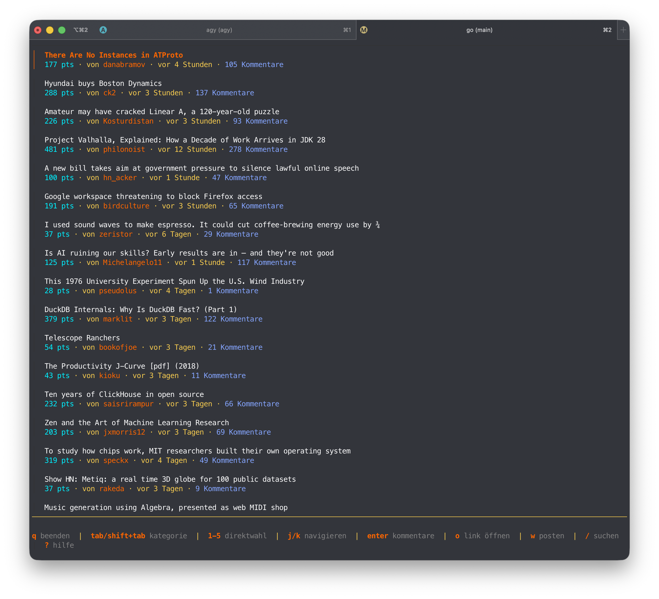The image size is (659, 599).
Task: Click / suchen hint
Action: pos(602,536)
